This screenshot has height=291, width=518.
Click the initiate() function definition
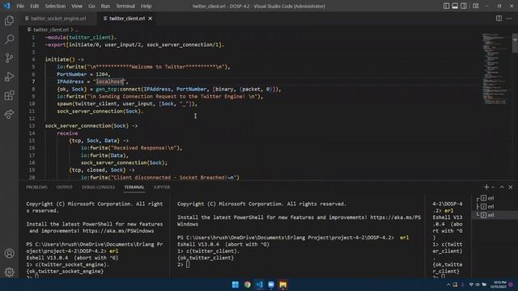click(x=65, y=59)
